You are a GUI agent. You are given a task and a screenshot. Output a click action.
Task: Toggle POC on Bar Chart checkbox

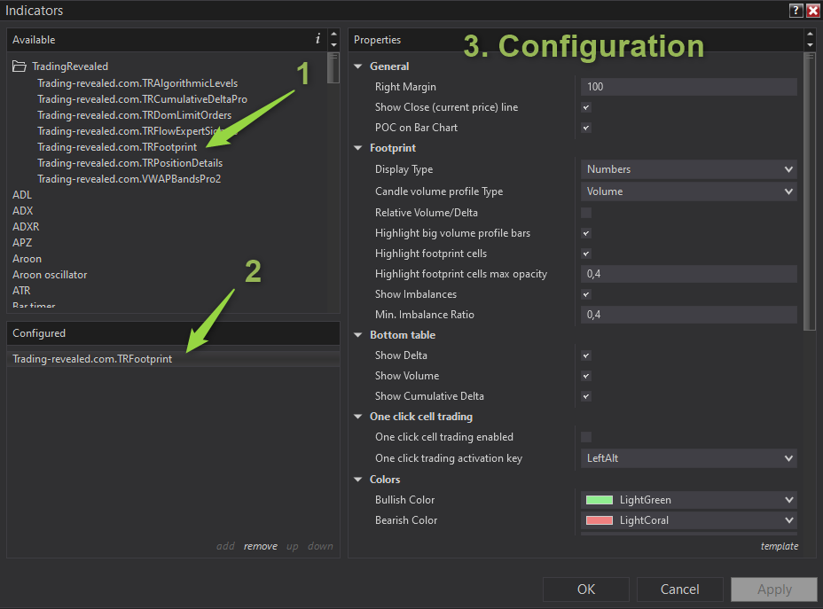coord(586,128)
